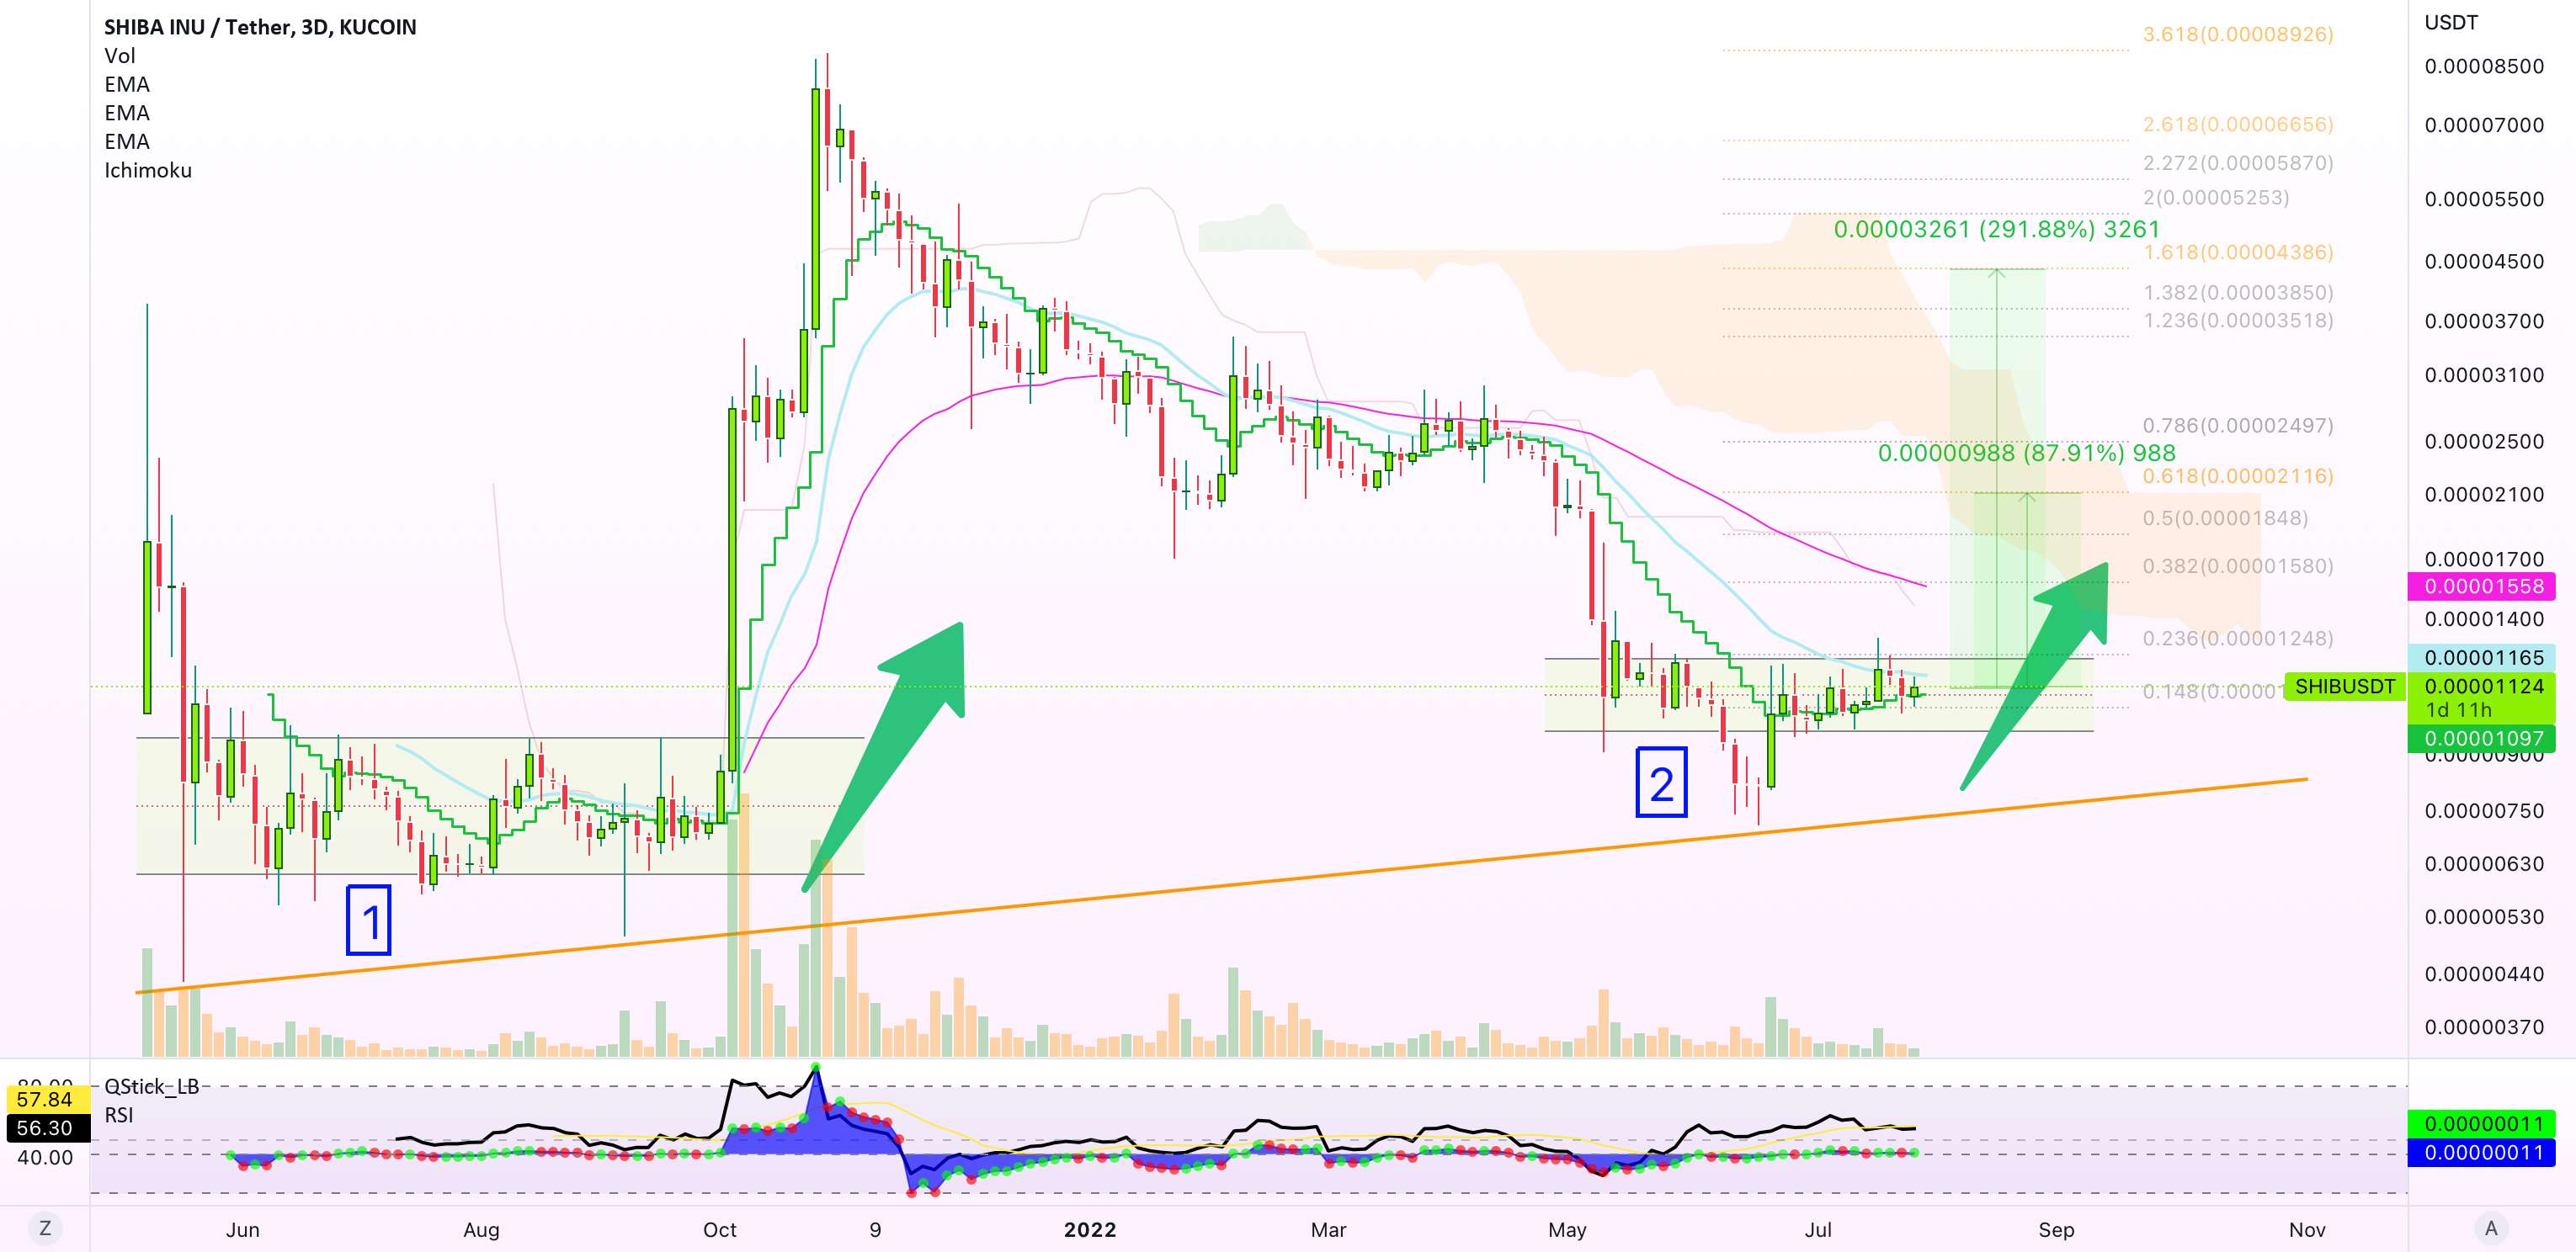This screenshot has height=1252, width=2576.
Task: Click the Vol indicator label
Action: coord(119,56)
